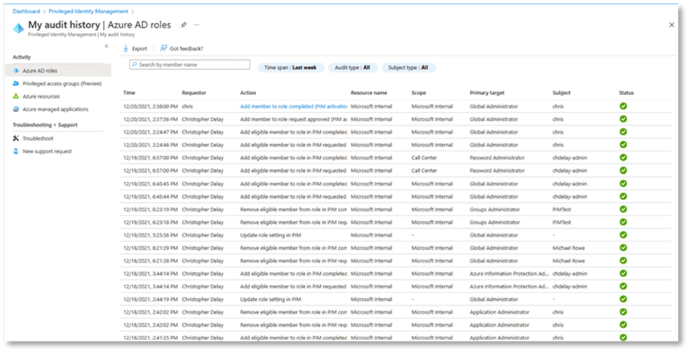689x352 pixels.
Task: Open the Audit type filter
Action: coord(353,68)
